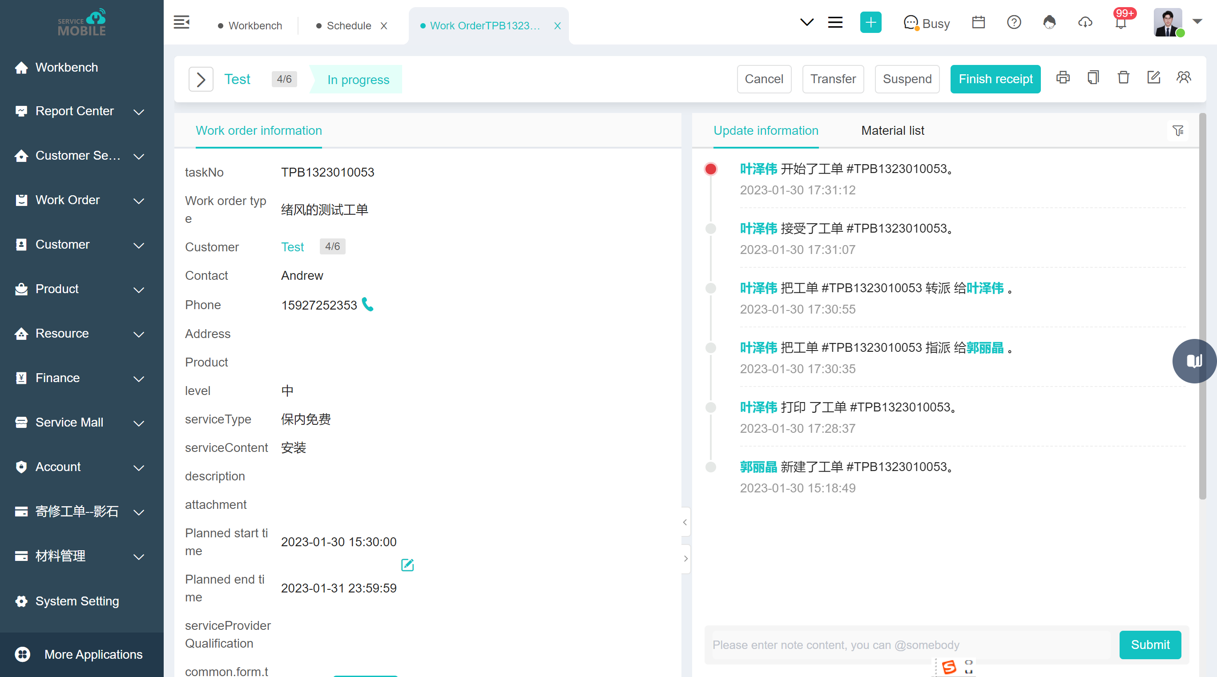Collapse the sidebar menu toggle icon

click(x=181, y=22)
